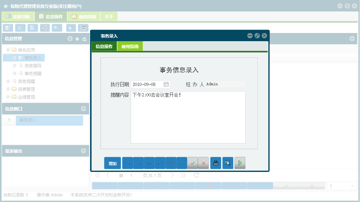Screen dimensions: 360x202
Task: Cancel edits with the red X icon
Action: point(203,163)
